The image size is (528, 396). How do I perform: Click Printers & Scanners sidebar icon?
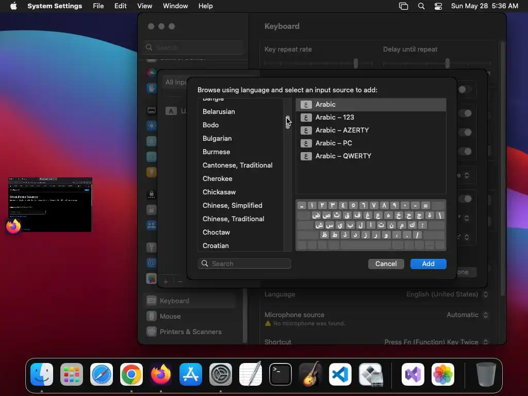point(152,332)
